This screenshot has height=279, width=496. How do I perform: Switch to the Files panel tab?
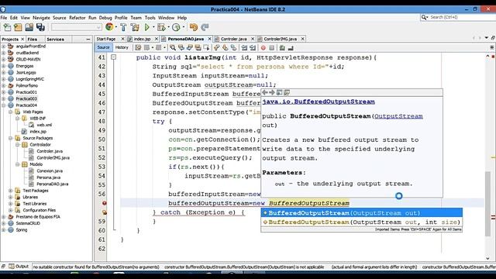pyautogui.click(x=33, y=40)
